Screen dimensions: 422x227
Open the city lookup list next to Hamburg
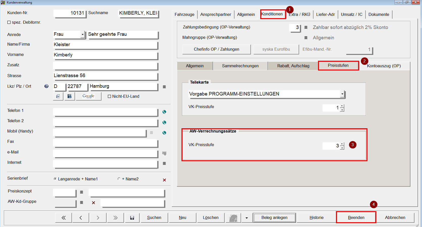click(164, 87)
